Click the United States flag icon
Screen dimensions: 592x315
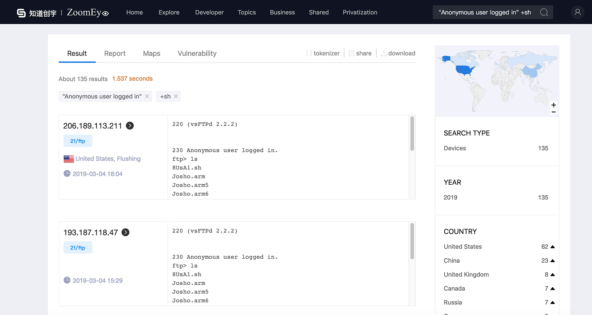(68, 159)
